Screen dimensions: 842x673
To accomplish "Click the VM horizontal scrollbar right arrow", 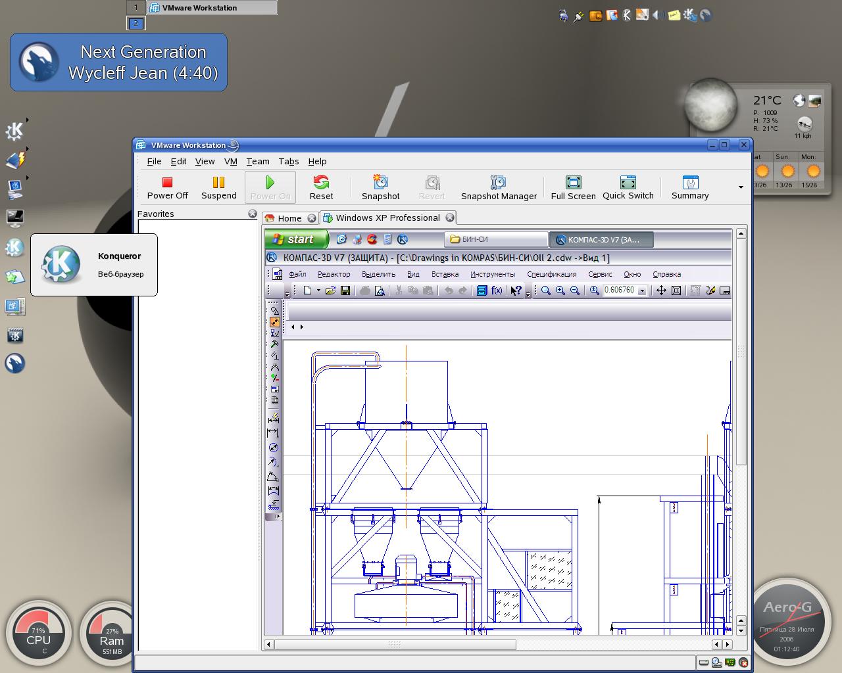I will tap(727, 645).
